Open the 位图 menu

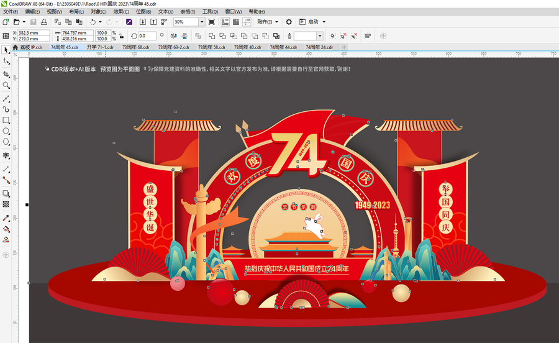pyautogui.click(x=143, y=12)
